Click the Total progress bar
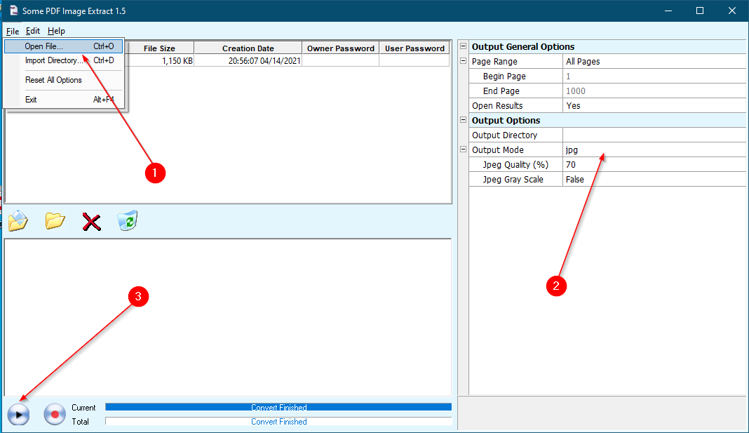 click(x=278, y=422)
